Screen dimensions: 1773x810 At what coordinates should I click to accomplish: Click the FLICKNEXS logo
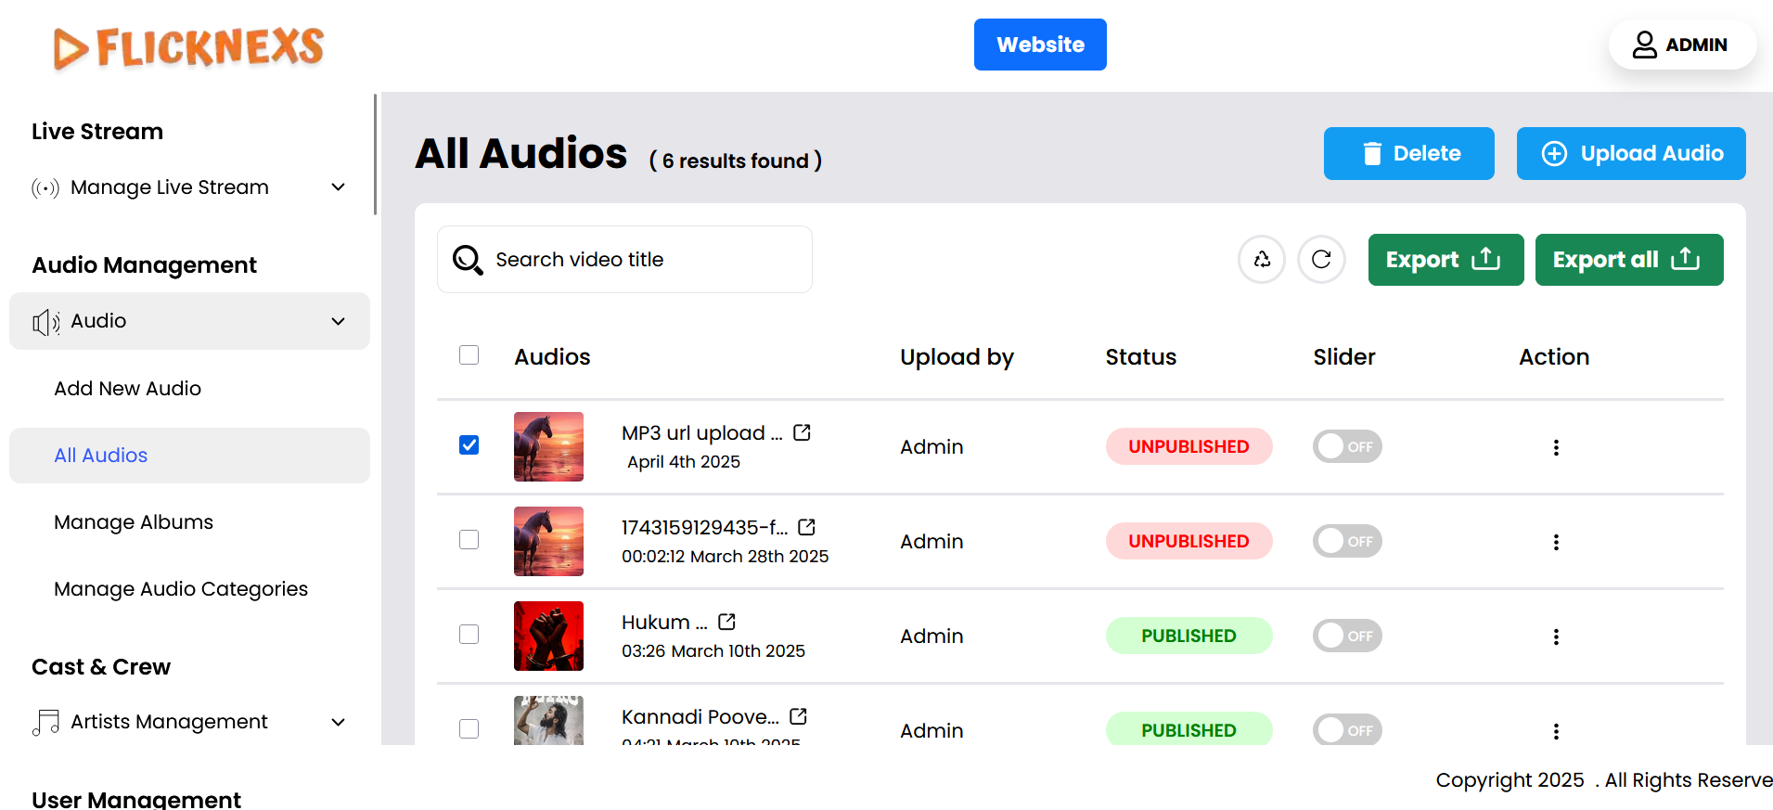pos(189,47)
